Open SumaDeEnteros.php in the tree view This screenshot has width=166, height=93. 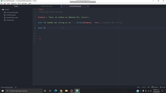(x=12, y=18)
